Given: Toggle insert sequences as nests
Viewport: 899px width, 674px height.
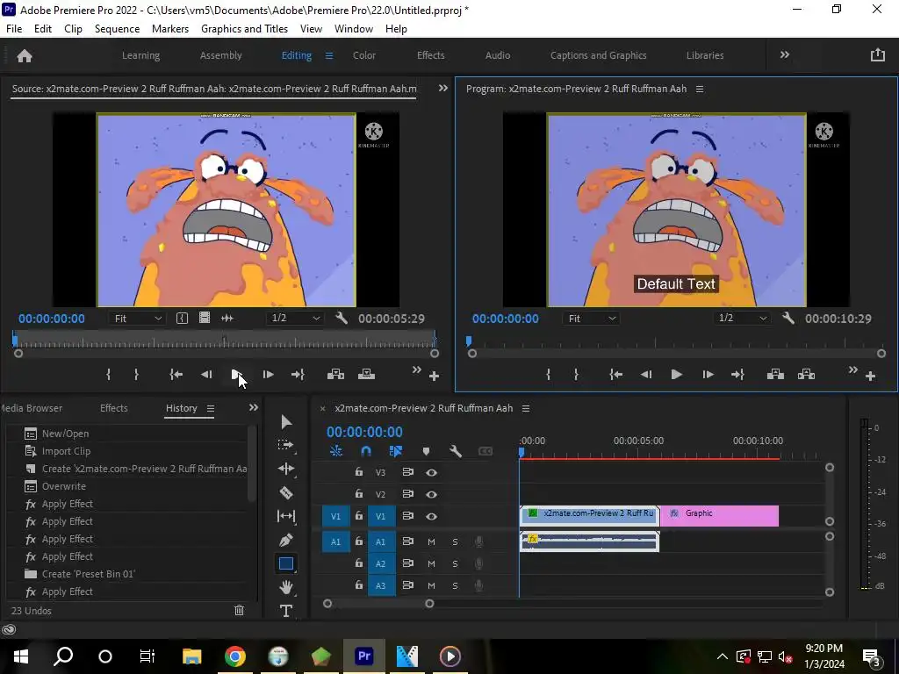Looking at the screenshot, I should [x=336, y=451].
